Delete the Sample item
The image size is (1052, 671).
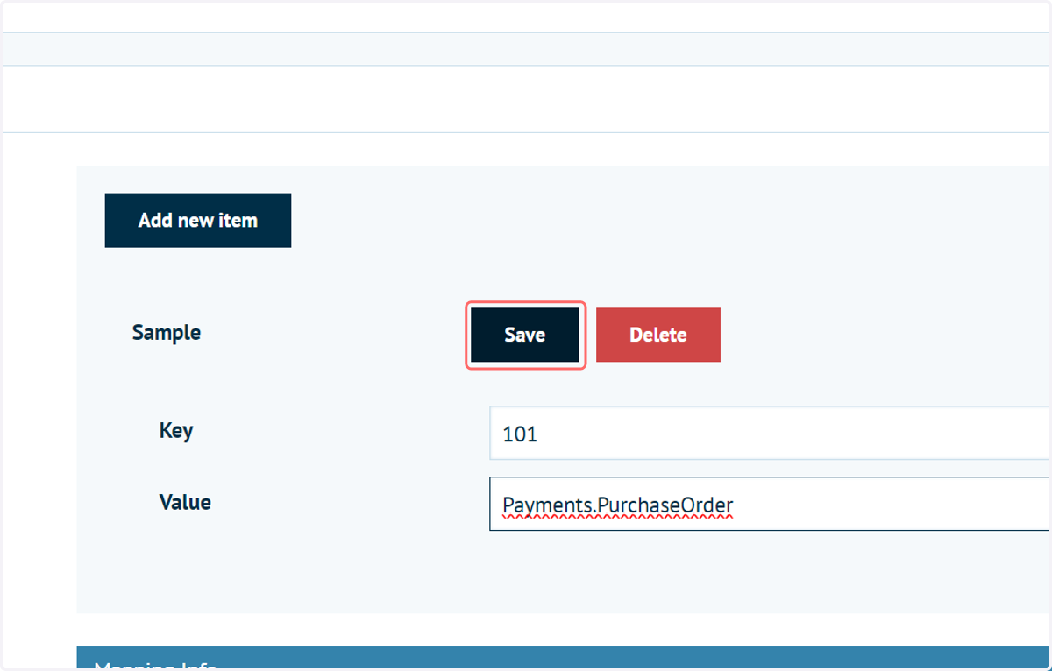658,335
